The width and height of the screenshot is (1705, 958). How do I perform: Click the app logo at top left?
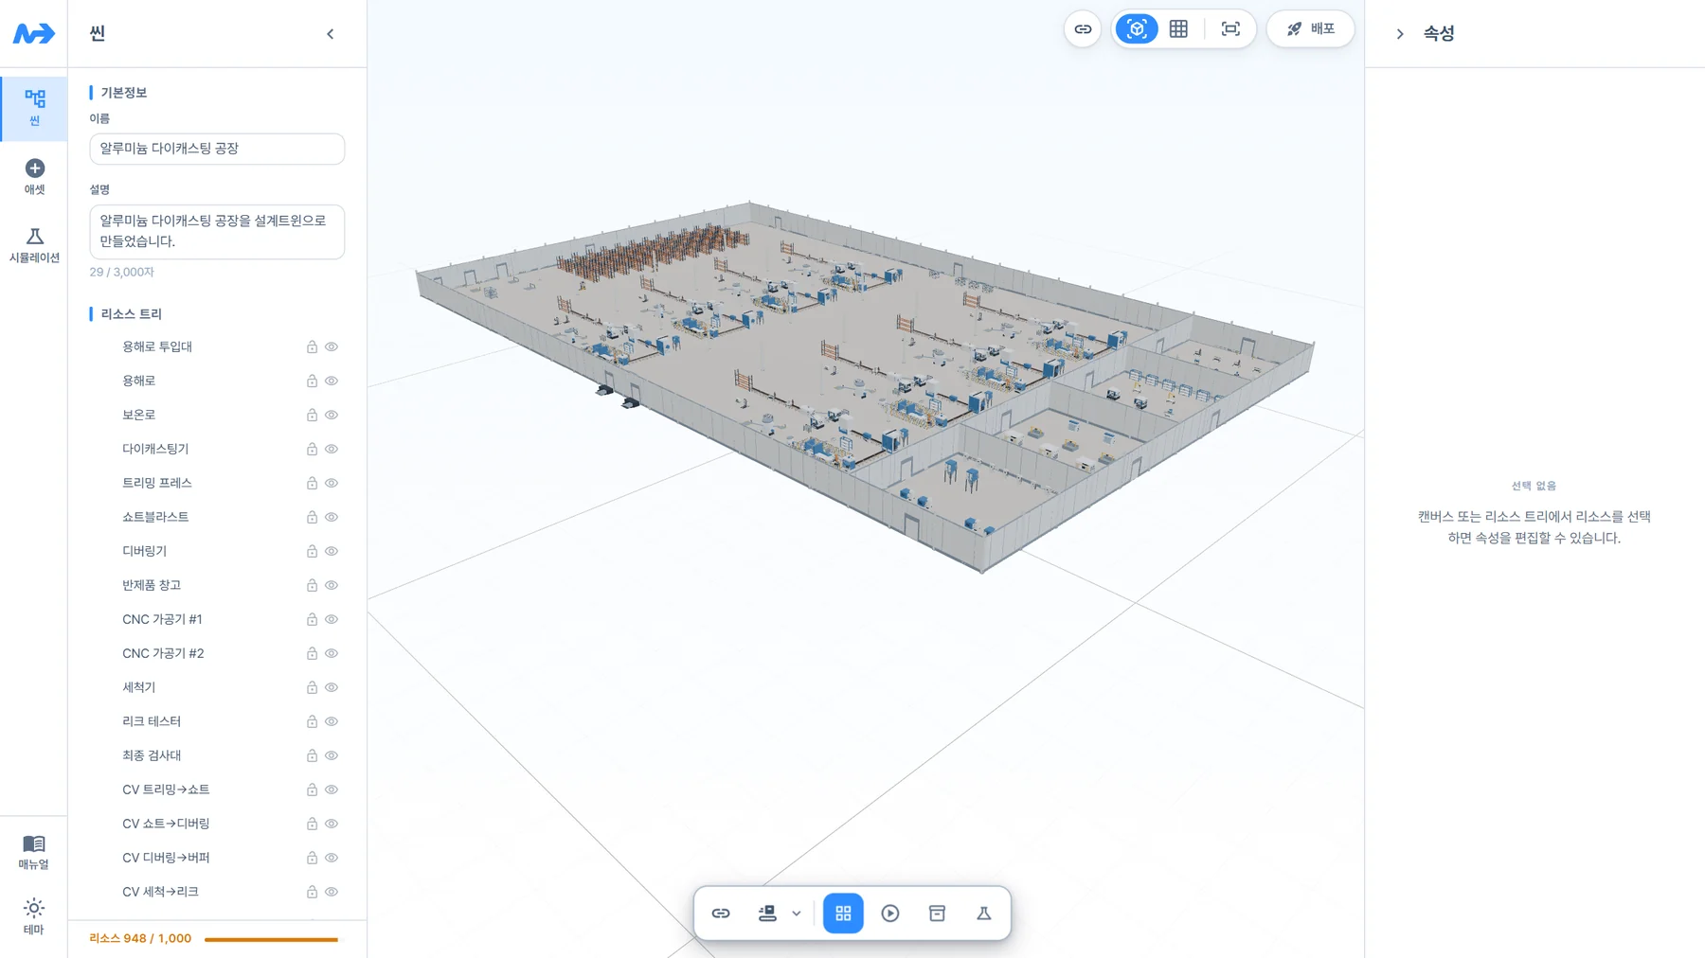tap(34, 33)
